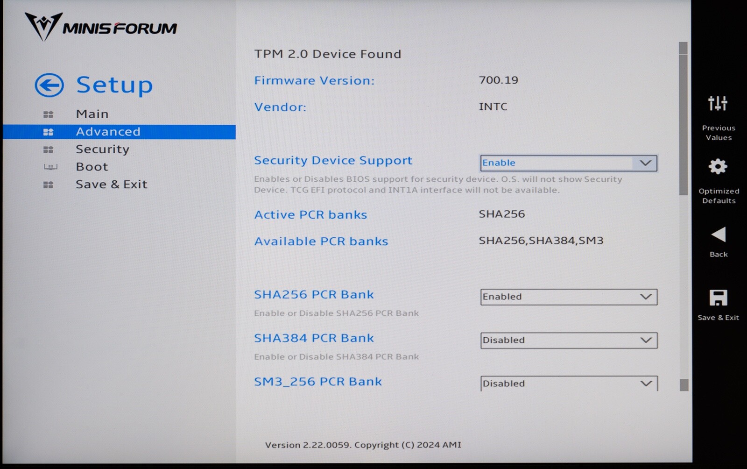This screenshot has width=747, height=469.
Task: Click the Optimized Defaults gear icon
Action: coord(718,167)
